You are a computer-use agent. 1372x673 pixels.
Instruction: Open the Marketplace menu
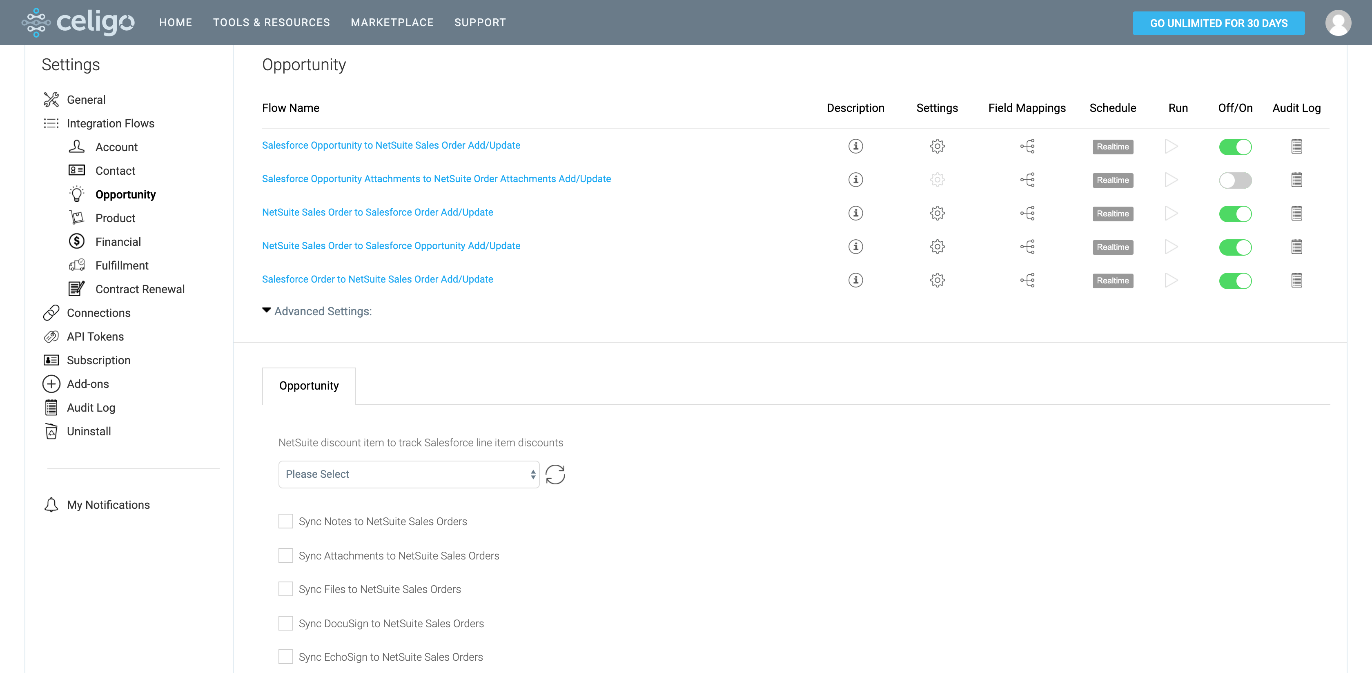coord(392,22)
